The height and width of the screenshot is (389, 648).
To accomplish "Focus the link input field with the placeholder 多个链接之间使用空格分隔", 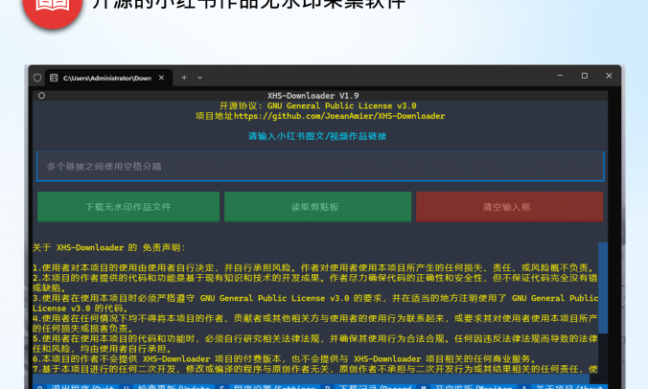I will coord(320,167).
